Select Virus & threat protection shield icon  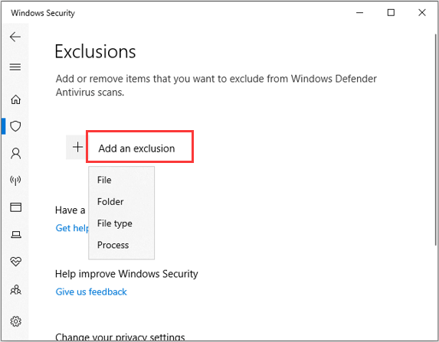(15, 126)
